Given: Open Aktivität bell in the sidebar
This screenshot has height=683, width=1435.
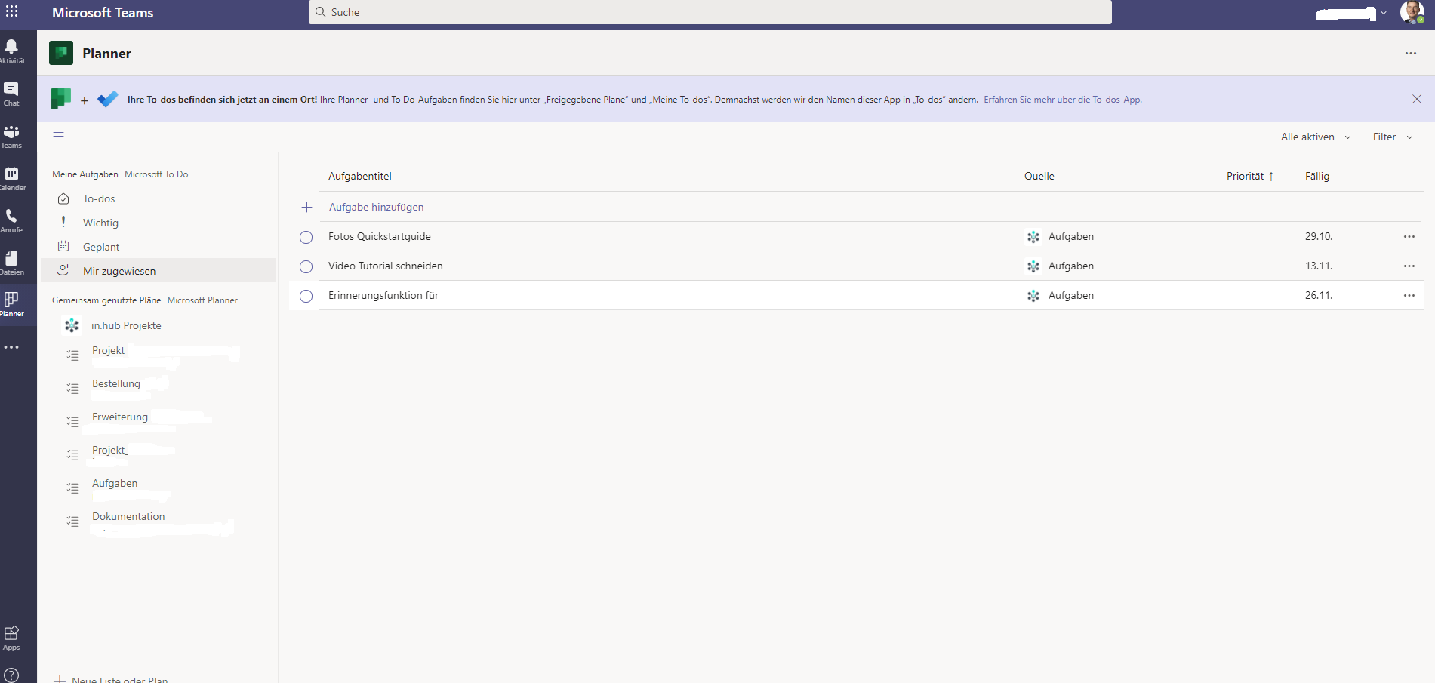Looking at the screenshot, I should tap(12, 51).
